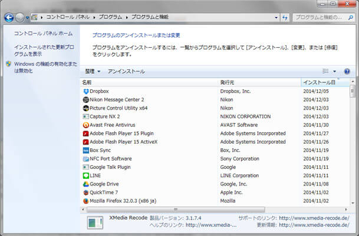Select the 2014/11/08 install date cell
The width and height of the screenshot is (359, 236).
coord(316,184)
